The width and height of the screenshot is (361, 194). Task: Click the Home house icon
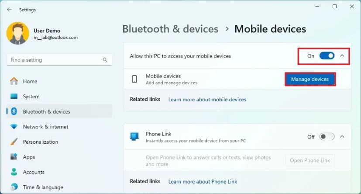[14, 81]
